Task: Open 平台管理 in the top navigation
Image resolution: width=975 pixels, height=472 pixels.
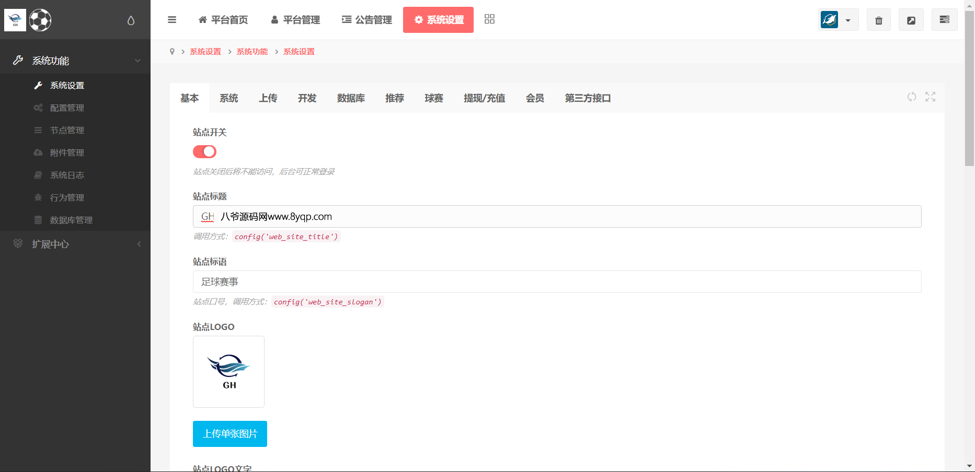Action: [295, 20]
